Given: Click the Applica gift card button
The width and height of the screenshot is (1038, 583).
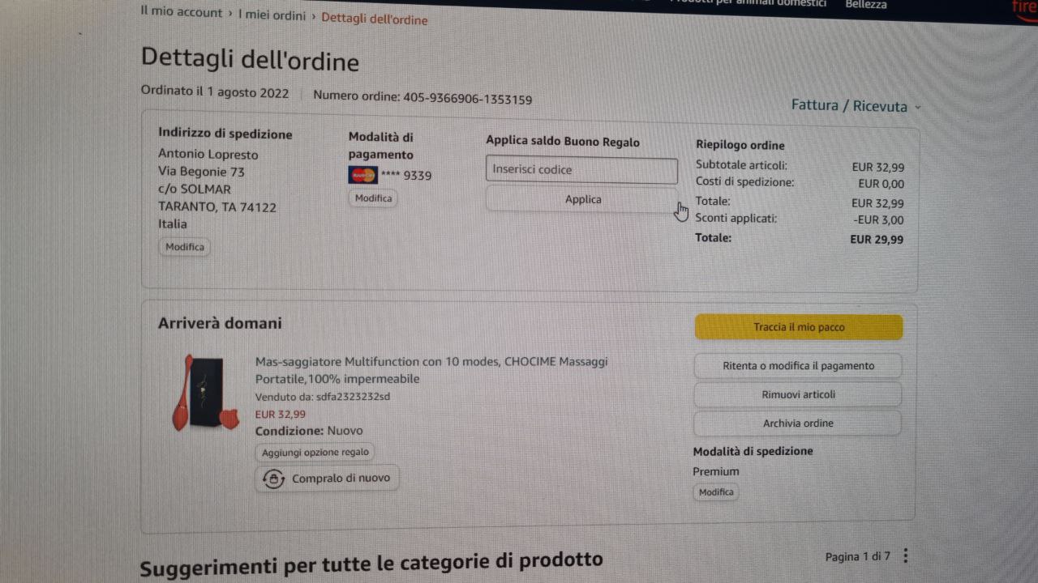Looking at the screenshot, I should point(581,199).
